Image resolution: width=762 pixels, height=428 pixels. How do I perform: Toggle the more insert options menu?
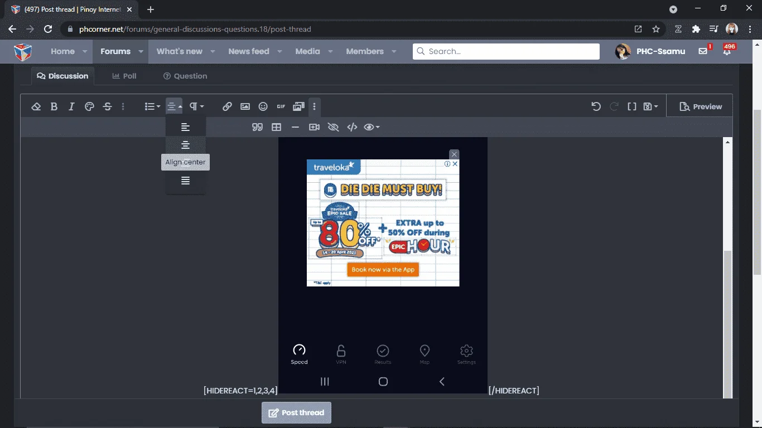pos(315,106)
